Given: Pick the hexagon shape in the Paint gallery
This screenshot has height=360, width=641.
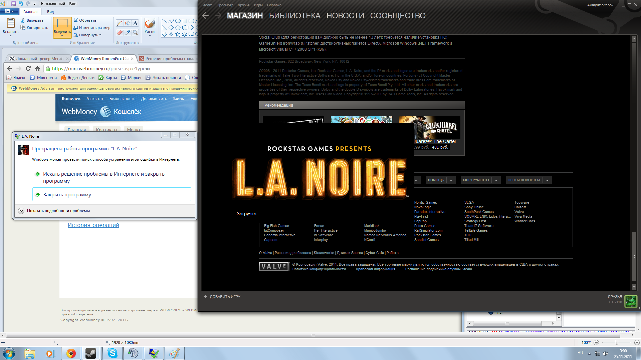Looking at the screenshot, I should 184,28.
